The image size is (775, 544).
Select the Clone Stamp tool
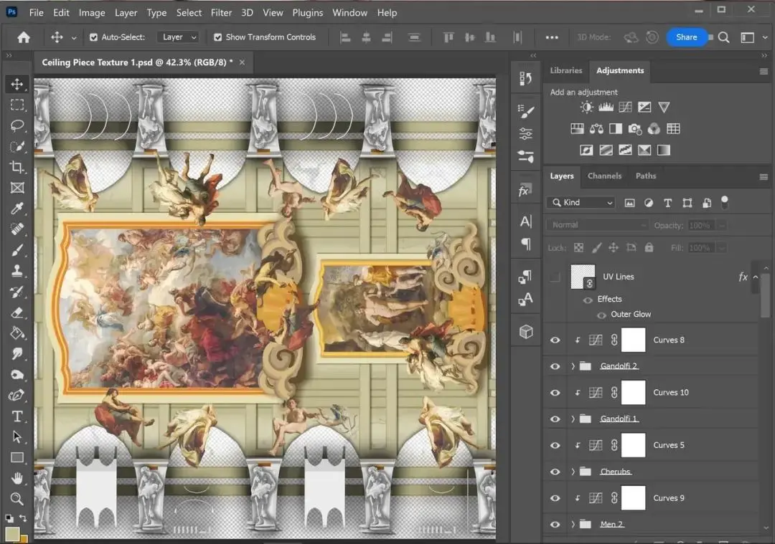pyautogui.click(x=17, y=270)
